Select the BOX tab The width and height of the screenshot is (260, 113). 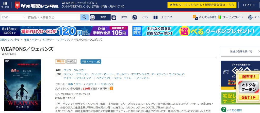click(124, 17)
